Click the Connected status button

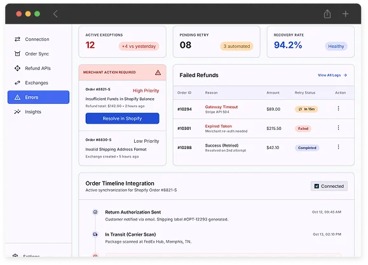[x=329, y=186]
